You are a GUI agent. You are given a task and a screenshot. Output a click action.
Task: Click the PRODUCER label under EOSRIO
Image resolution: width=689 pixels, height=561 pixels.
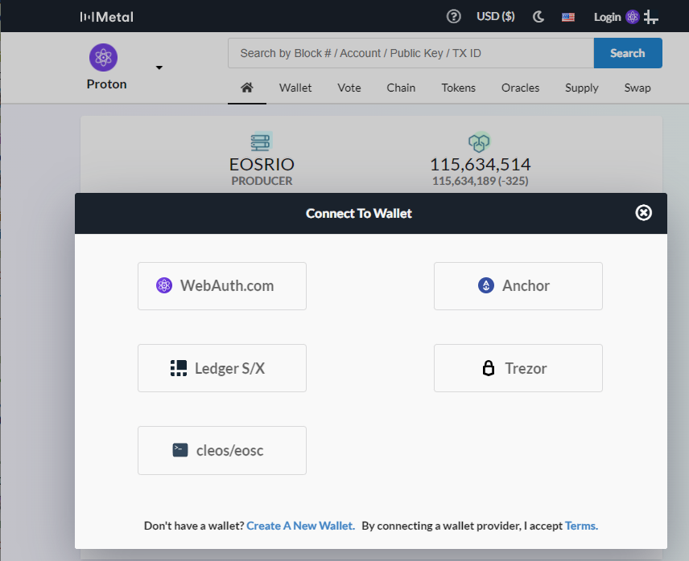click(x=262, y=181)
